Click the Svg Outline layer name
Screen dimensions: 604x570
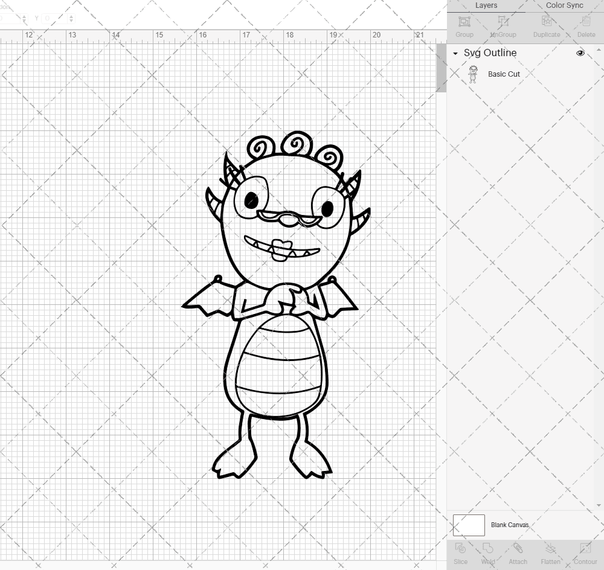490,53
